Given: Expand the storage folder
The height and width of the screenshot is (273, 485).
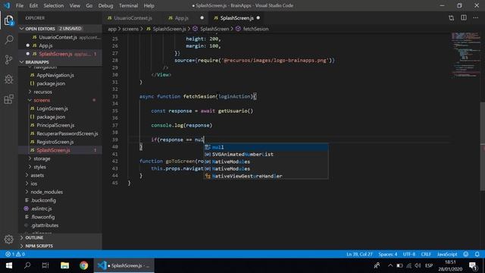Looking at the screenshot, I should click(x=42, y=158).
